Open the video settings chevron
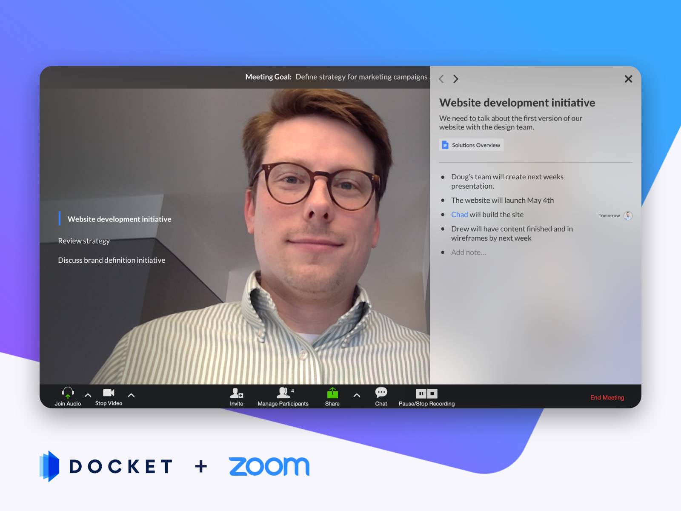Viewport: 681px width, 511px height. pos(131,395)
